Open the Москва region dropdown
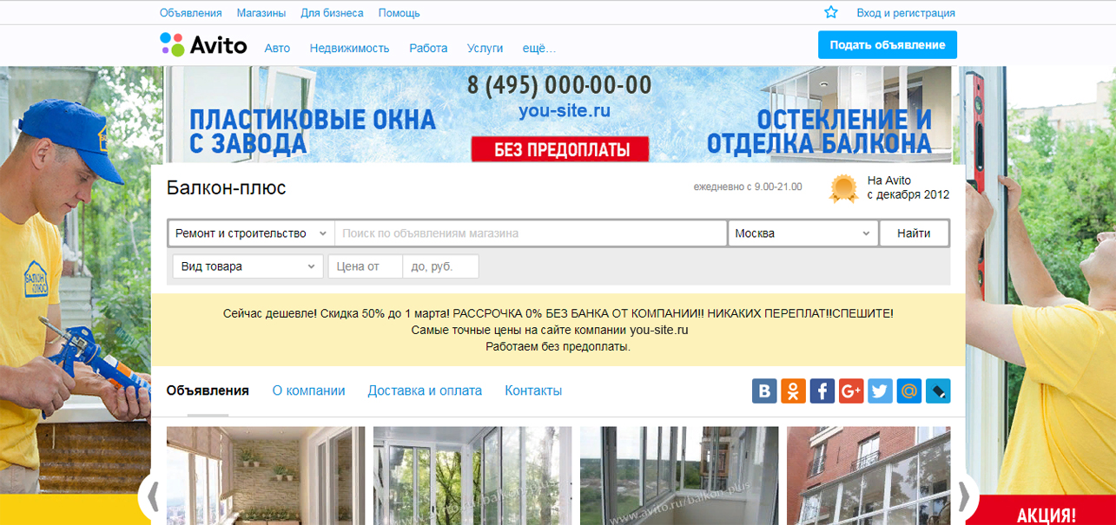This screenshot has height=525, width=1116. click(x=802, y=233)
